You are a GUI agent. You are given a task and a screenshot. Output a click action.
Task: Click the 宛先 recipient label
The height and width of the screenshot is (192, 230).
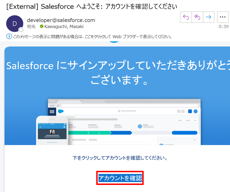[31, 27]
